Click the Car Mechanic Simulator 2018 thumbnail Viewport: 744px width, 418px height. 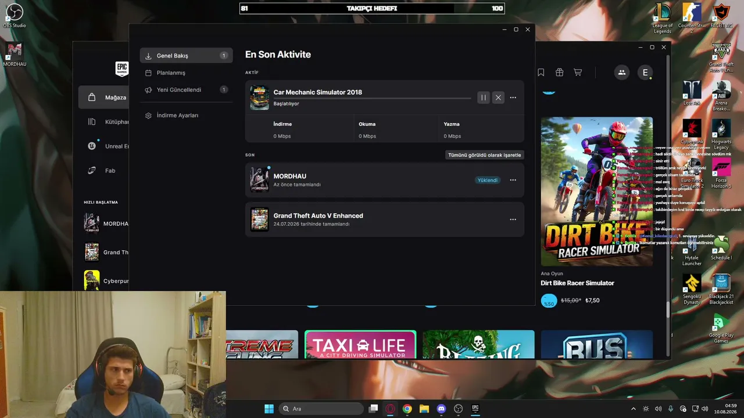point(259,98)
